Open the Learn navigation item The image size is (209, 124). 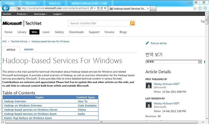pos(46,32)
